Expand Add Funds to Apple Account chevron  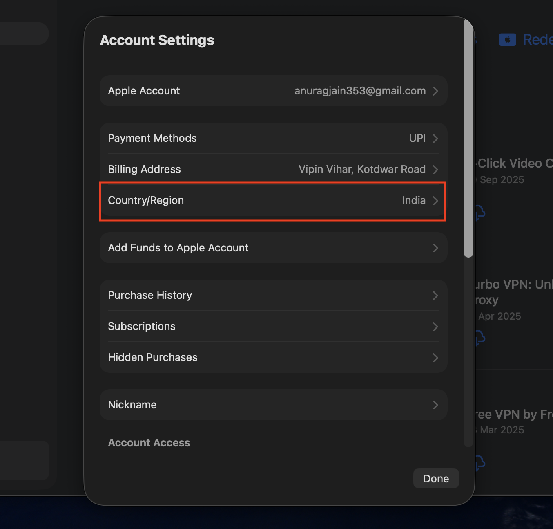[435, 248]
